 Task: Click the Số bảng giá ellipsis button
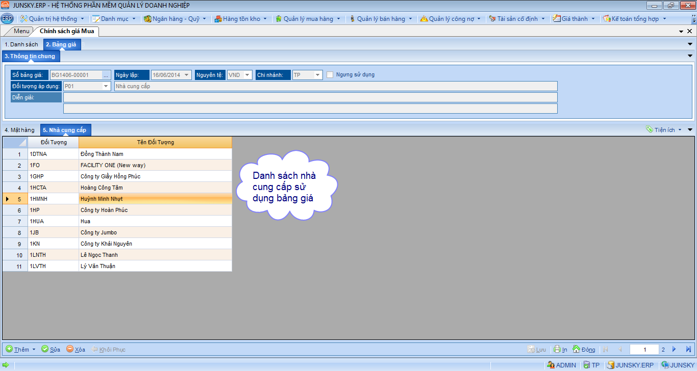(x=106, y=75)
